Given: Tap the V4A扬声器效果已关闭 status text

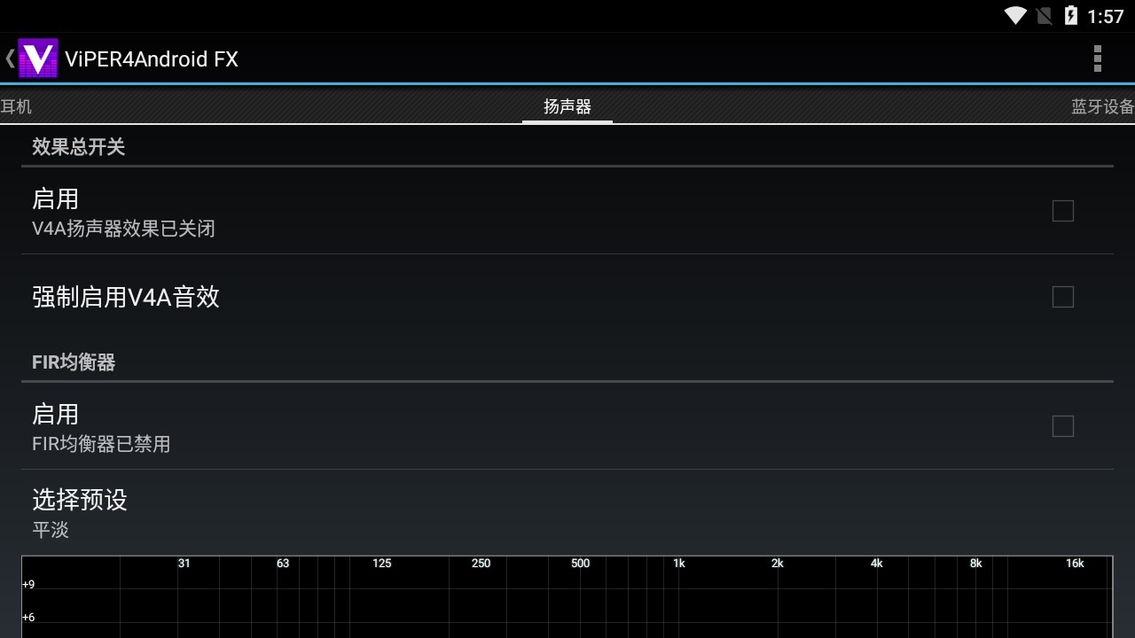Looking at the screenshot, I should pos(123,229).
